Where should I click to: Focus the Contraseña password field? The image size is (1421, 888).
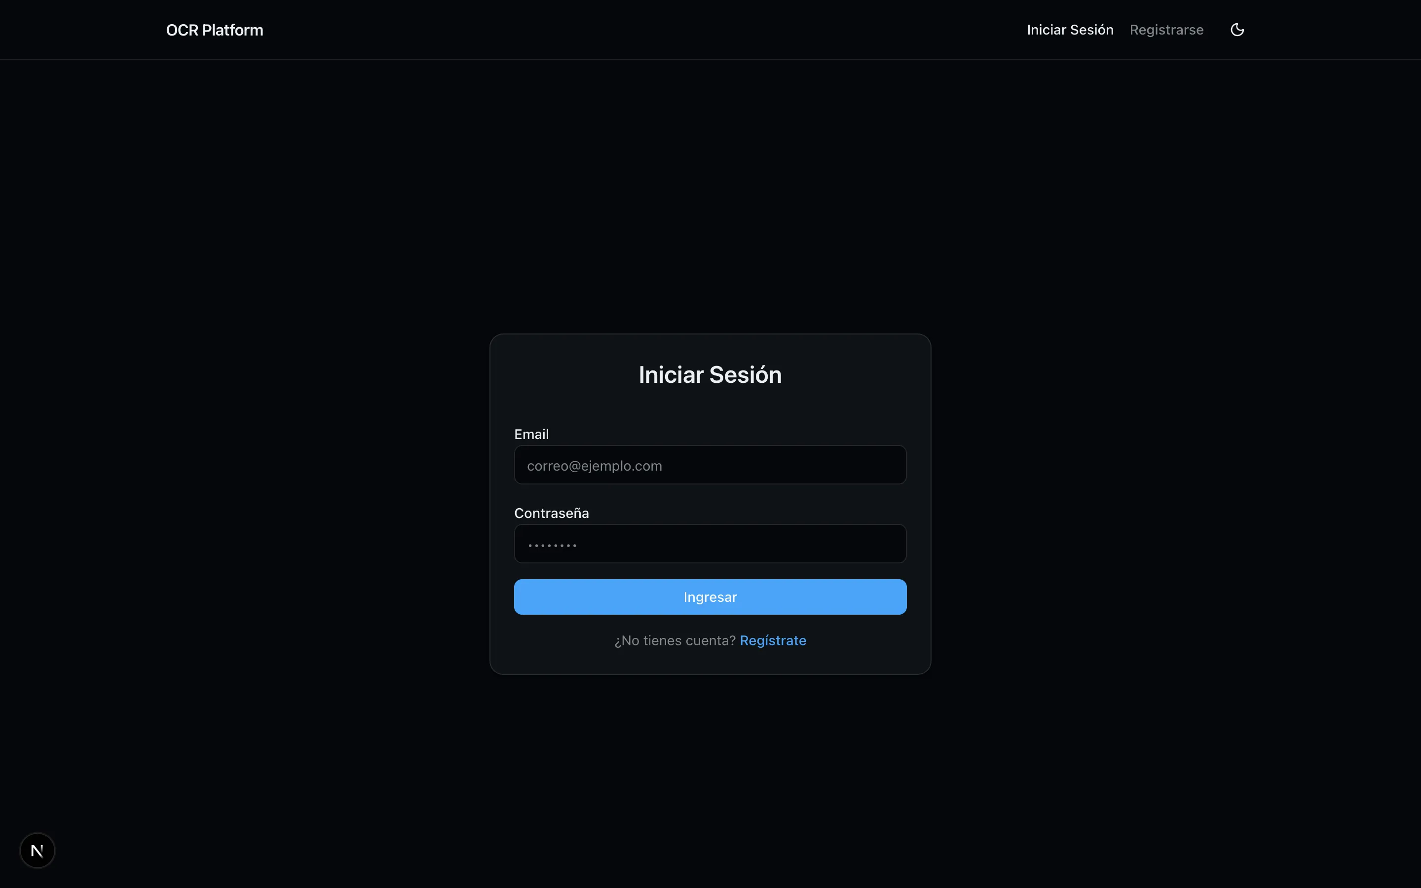click(x=710, y=544)
